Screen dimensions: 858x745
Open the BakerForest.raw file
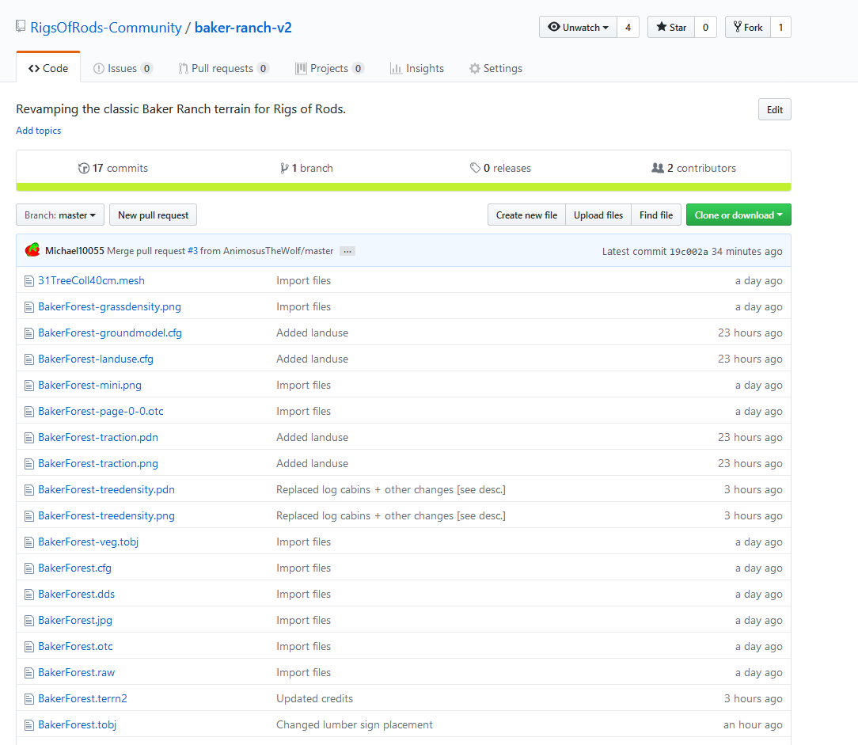tap(77, 672)
